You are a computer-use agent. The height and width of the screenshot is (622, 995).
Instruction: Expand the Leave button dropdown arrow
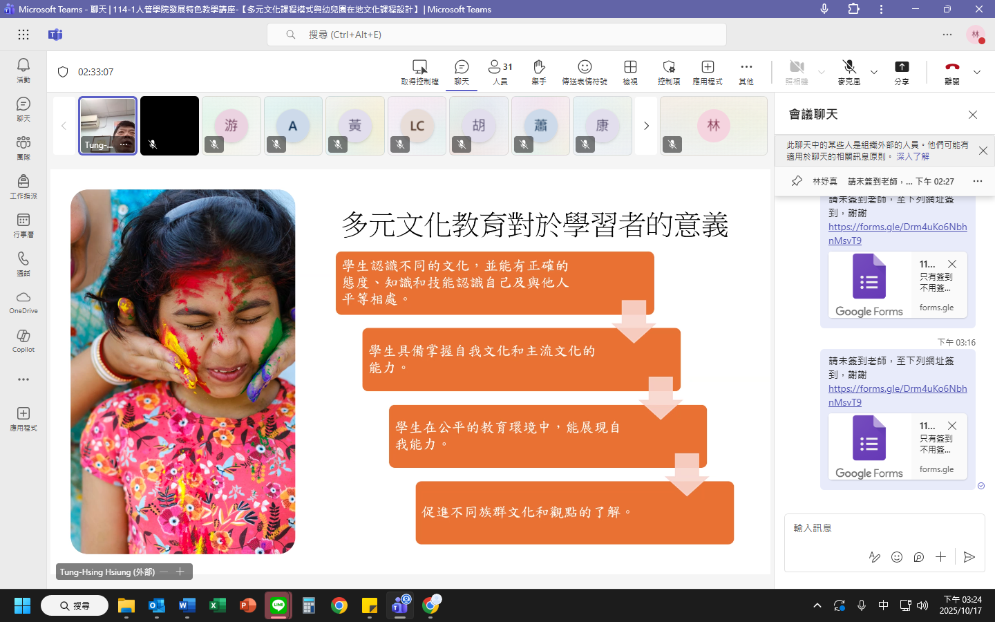[977, 72]
